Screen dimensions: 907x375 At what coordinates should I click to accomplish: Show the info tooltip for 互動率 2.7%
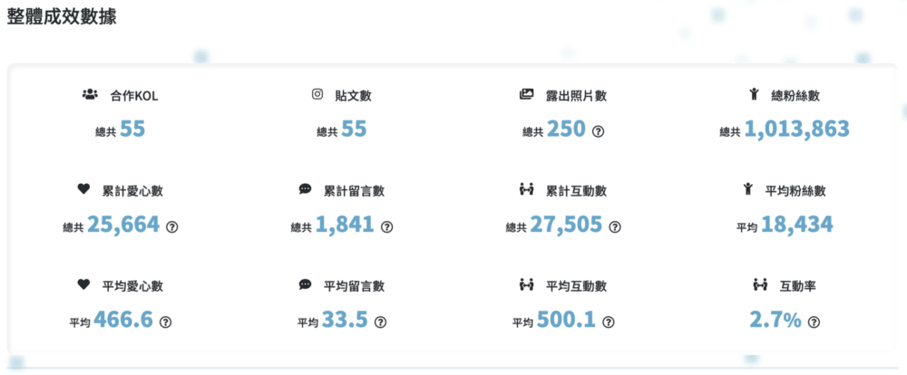click(x=814, y=322)
